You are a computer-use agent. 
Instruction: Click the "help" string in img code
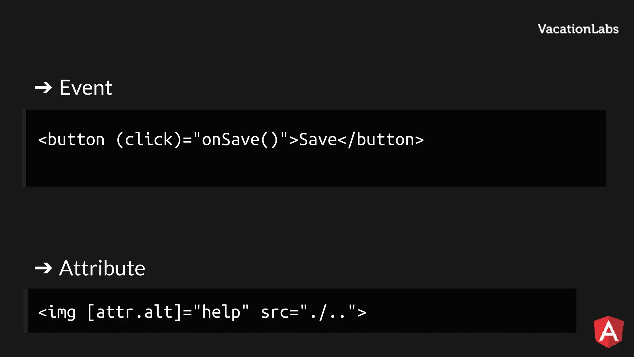pos(221,312)
